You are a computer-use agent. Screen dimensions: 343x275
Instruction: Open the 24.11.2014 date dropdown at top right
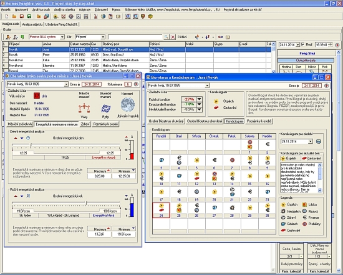point(297,45)
